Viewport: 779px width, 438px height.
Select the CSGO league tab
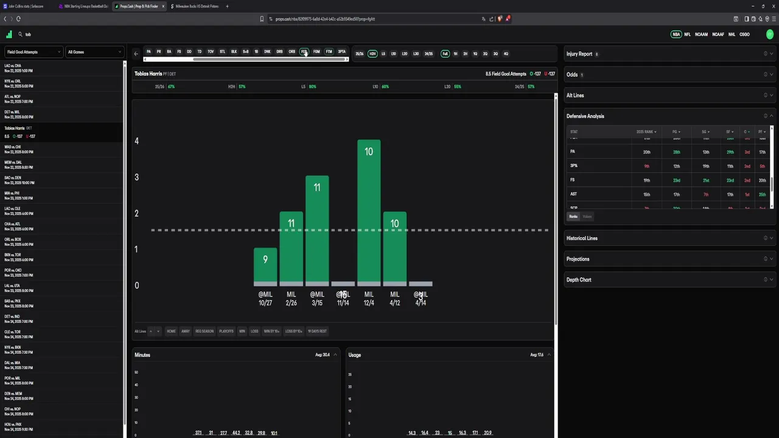coord(744,35)
